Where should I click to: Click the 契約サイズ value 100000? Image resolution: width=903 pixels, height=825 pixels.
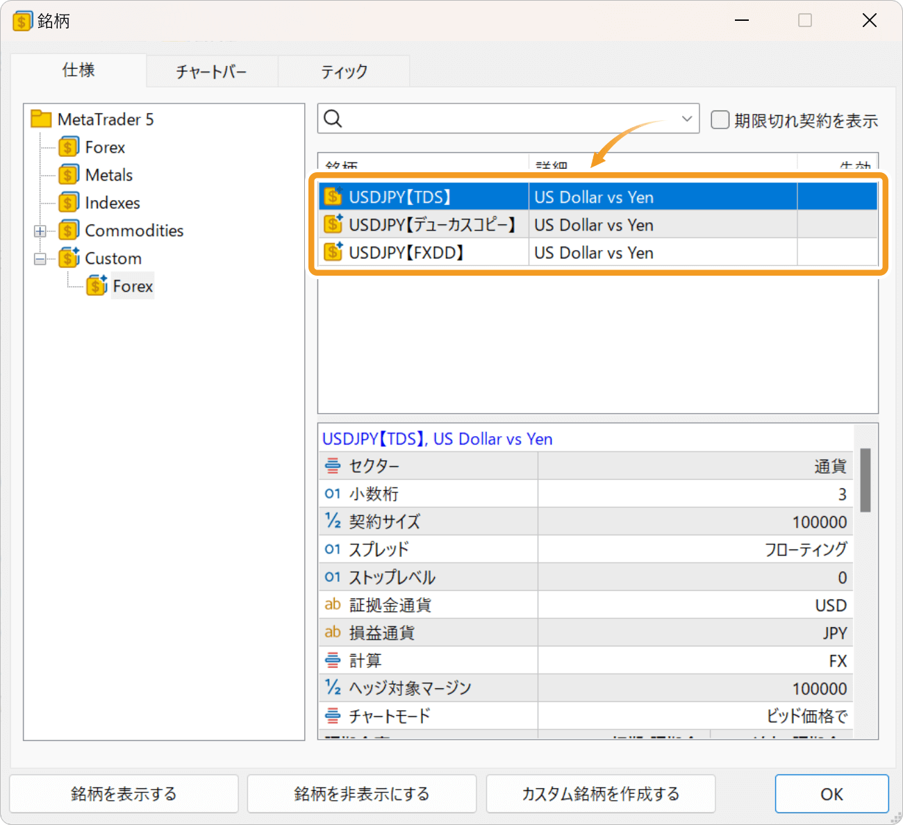click(820, 522)
